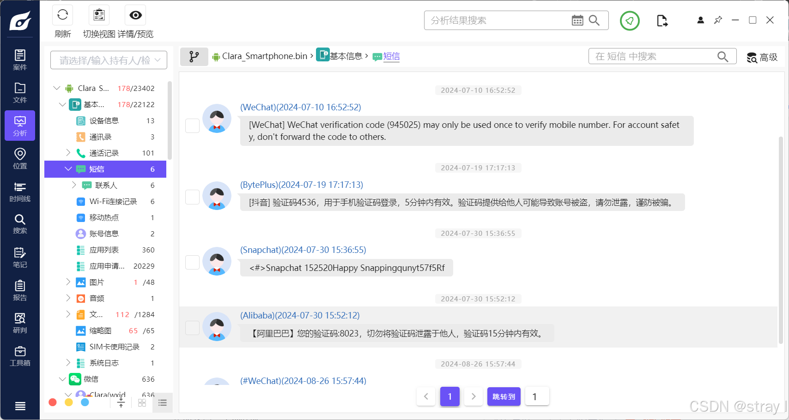The image size is (789, 420).
Task: Click the Clara_Smartphone.bin breadcrumb
Action: click(265, 56)
